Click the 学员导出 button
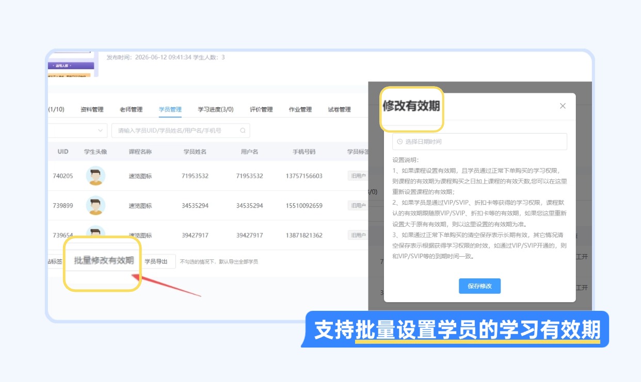 coord(156,261)
